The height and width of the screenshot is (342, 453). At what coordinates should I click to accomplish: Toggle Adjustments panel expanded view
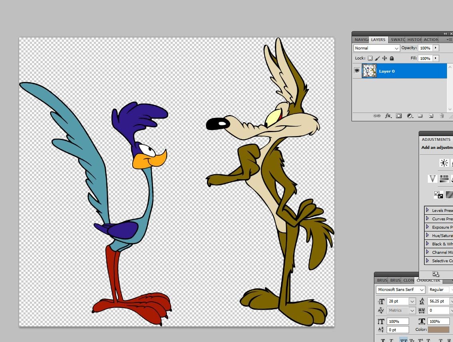coord(436,274)
